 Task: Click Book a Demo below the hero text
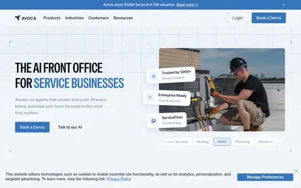tap(32, 127)
